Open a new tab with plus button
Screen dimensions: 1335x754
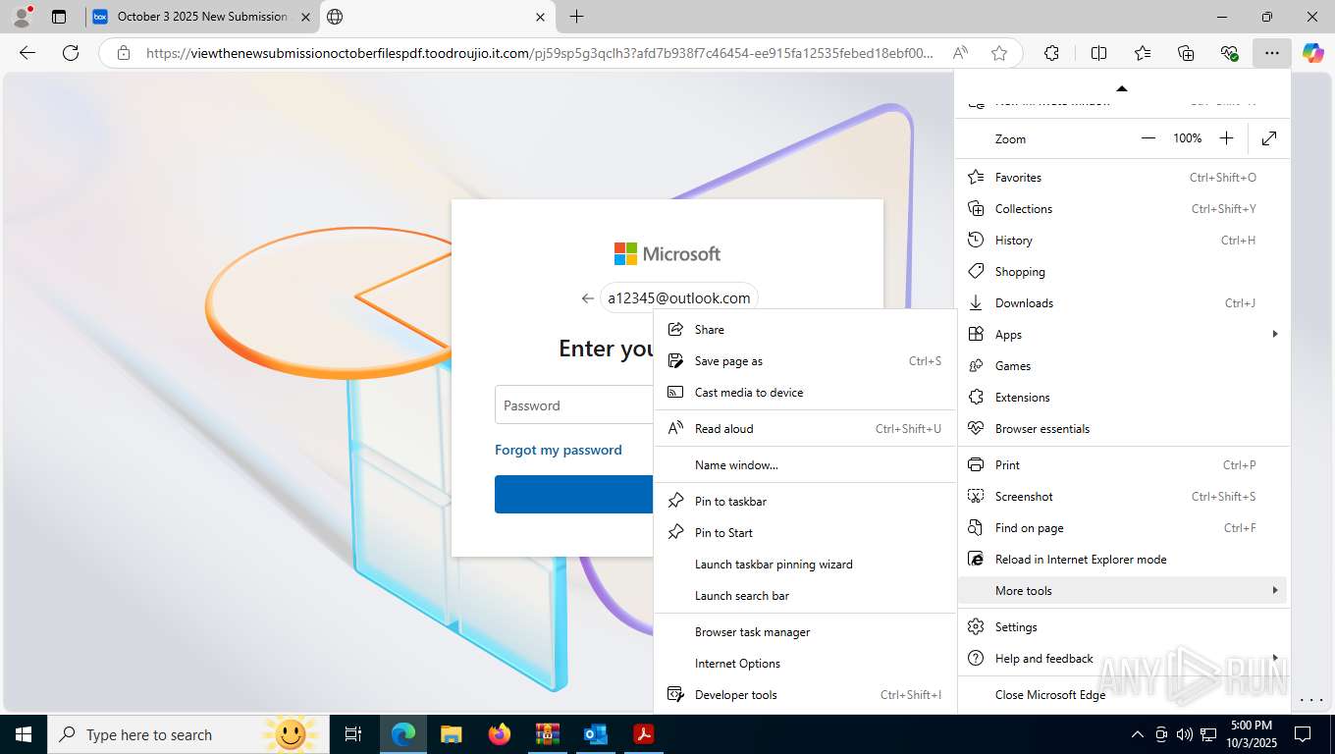pos(576,17)
